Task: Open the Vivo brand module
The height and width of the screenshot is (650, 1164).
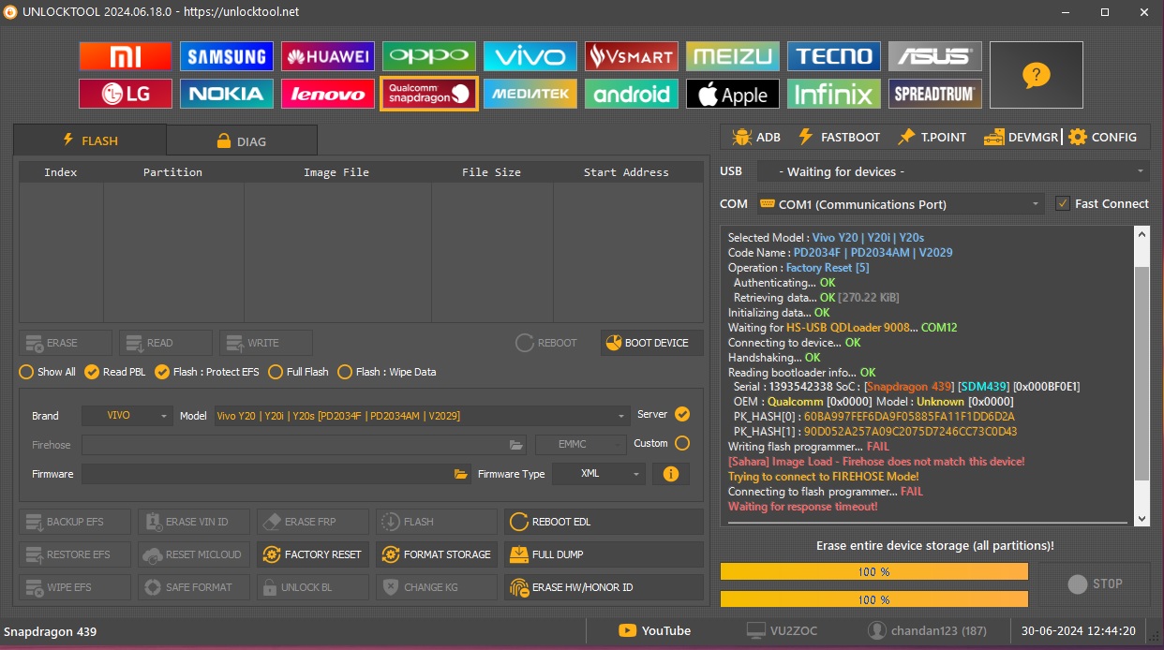Action: [x=530, y=56]
